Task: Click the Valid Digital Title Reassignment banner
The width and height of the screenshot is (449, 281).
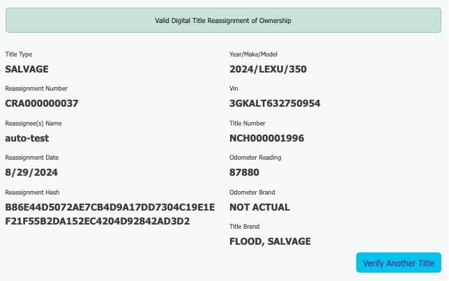Action: click(223, 20)
